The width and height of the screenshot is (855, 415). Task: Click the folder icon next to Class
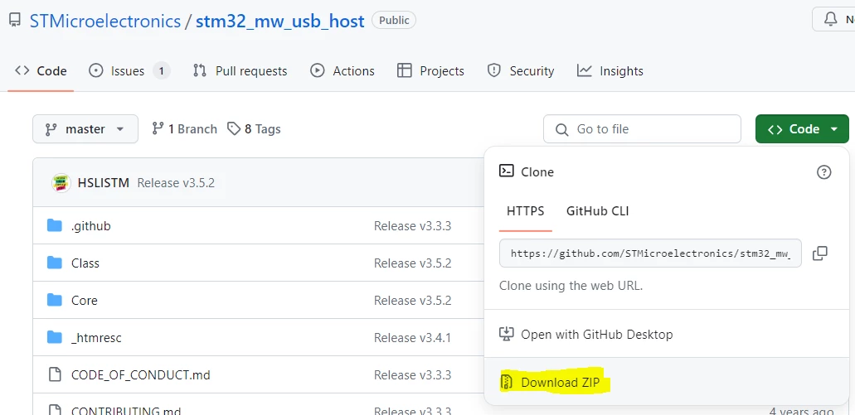pyautogui.click(x=55, y=263)
